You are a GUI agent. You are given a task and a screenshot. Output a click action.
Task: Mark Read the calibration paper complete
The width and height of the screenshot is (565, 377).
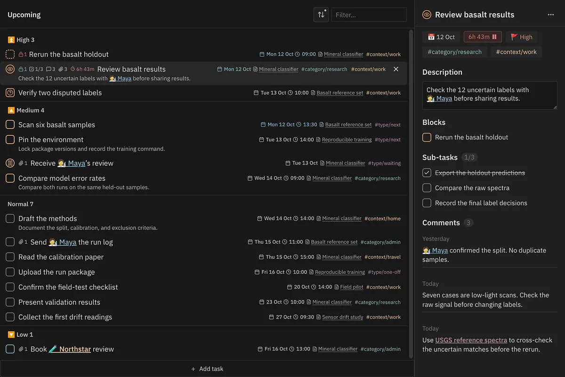click(x=10, y=257)
